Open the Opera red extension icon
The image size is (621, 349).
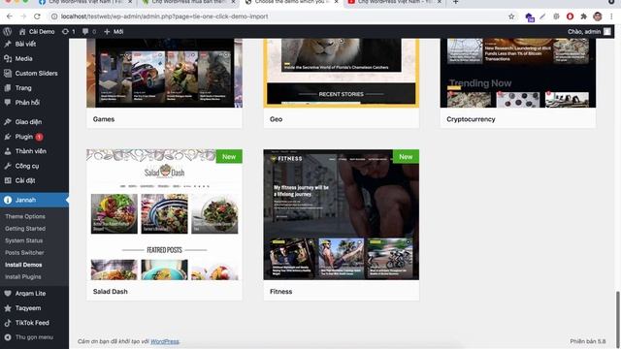point(570,16)
